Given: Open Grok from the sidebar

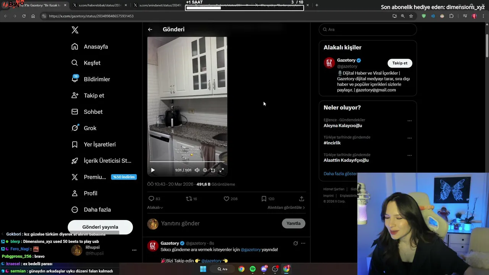Looking at the screenshot, I should [x=84, y=128].
